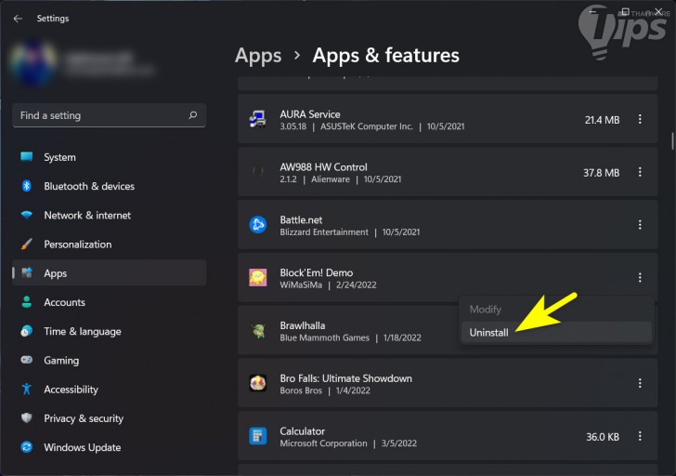Go back with the Settings back arrow
The image size is (676, 476).
(18, 19)
